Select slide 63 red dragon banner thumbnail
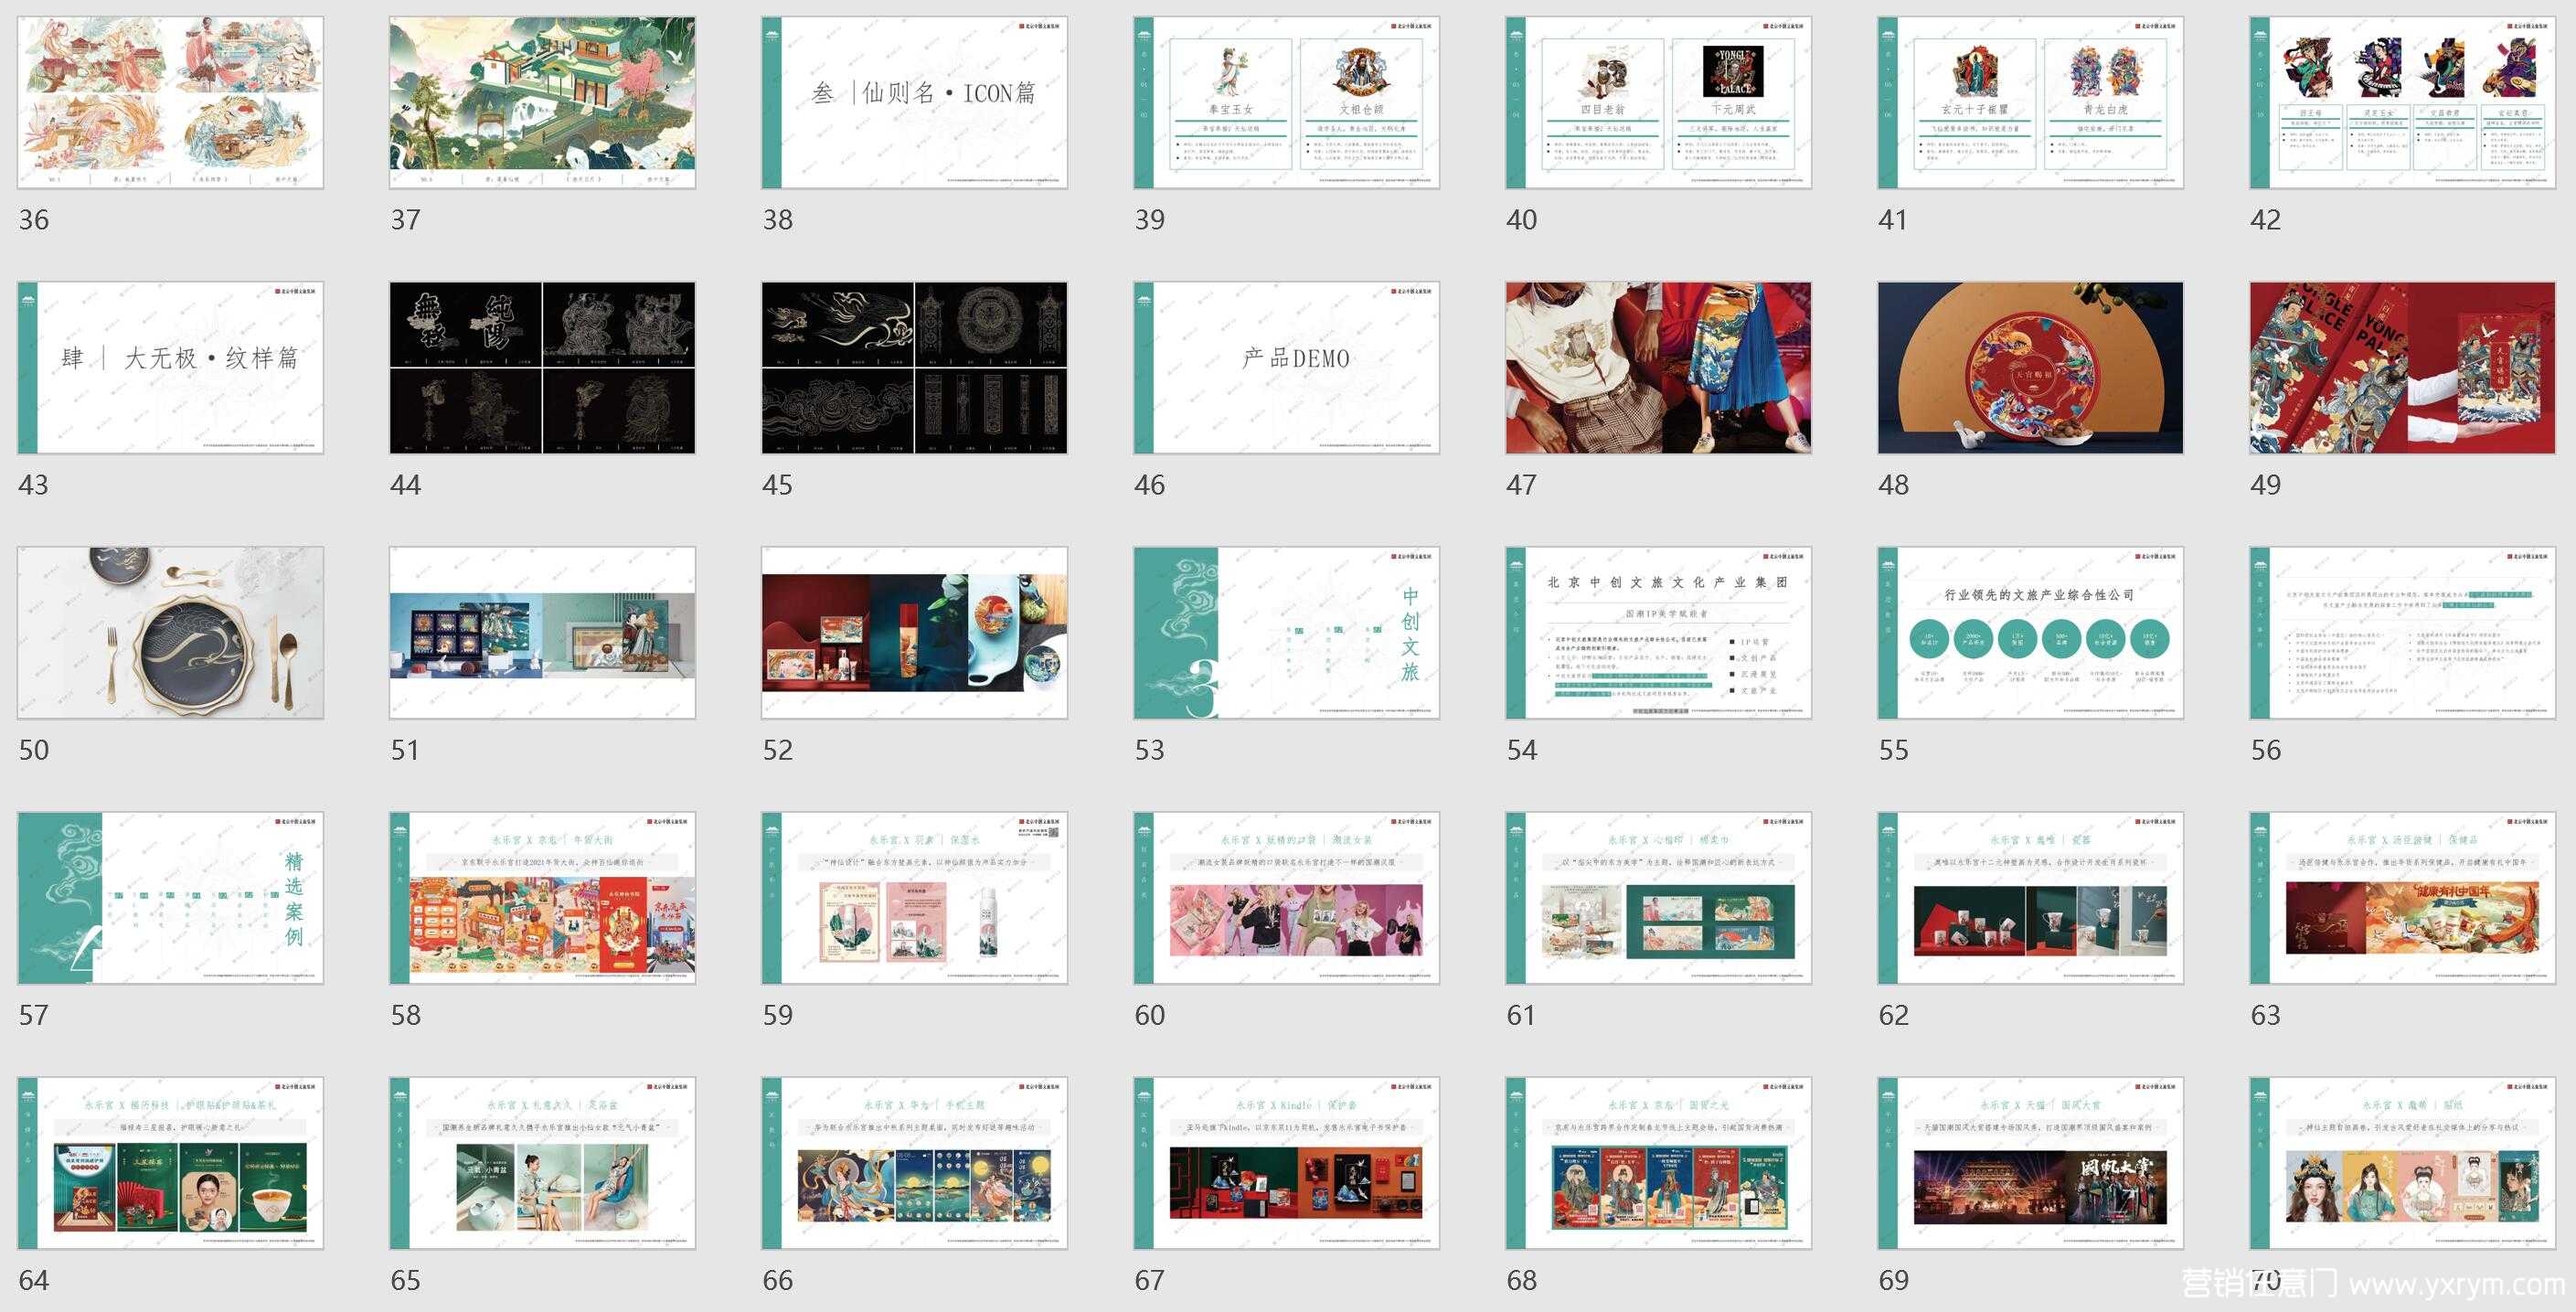Image resolution: width=2576 pixels, height=1312 pixels. pyautogui.click(x=2403, y=898)
